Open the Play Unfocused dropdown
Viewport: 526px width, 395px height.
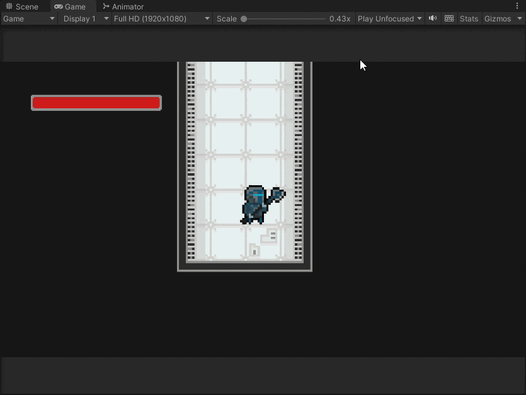389,19
